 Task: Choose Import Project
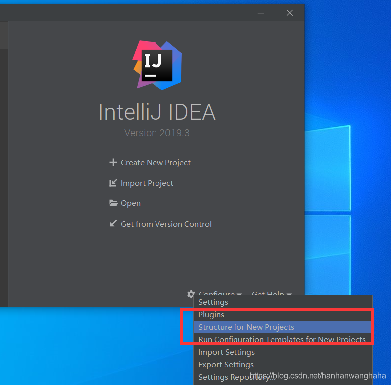147,183
